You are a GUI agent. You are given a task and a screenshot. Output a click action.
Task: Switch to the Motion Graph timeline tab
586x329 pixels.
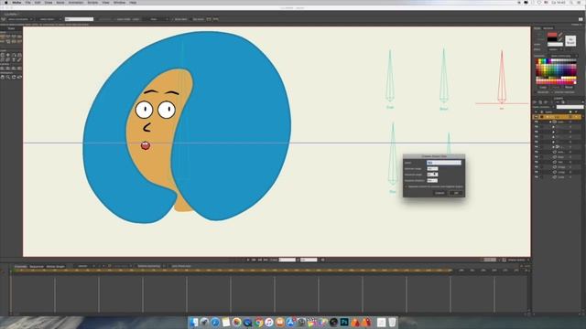(56, 266)
